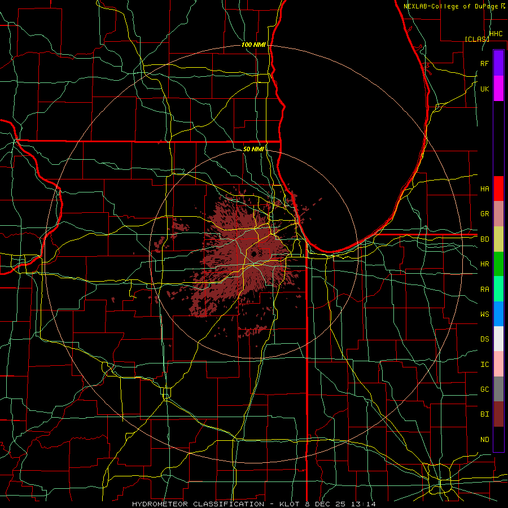Image resolution: width=508 pixels, height=508 pixels.
Task: Click the white DS legend swatch
Action: click(498, 339)
